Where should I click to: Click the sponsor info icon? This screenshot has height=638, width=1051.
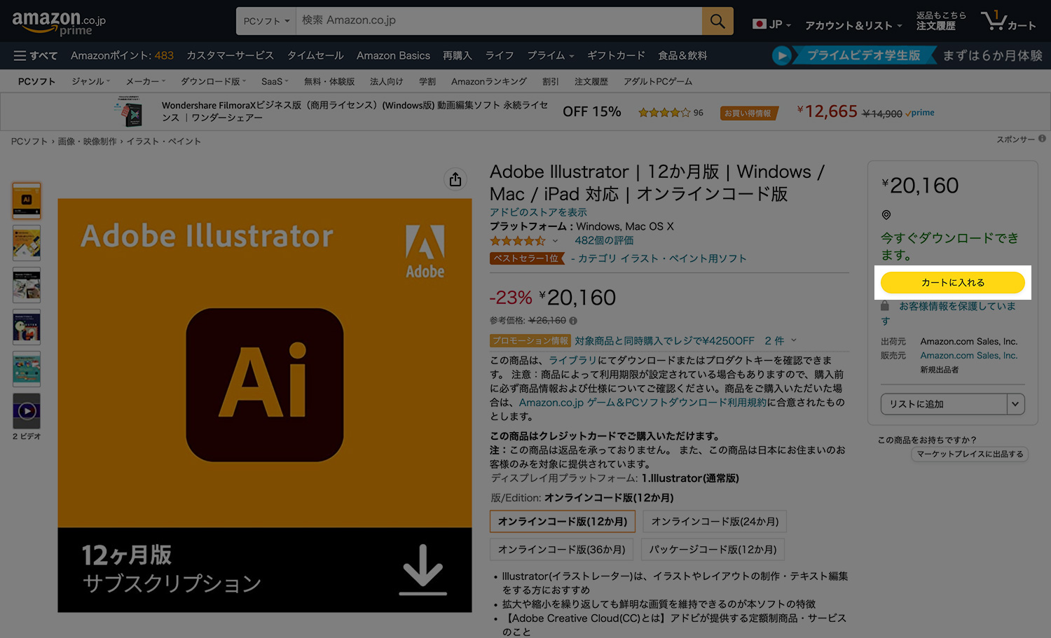[1042, 139]
